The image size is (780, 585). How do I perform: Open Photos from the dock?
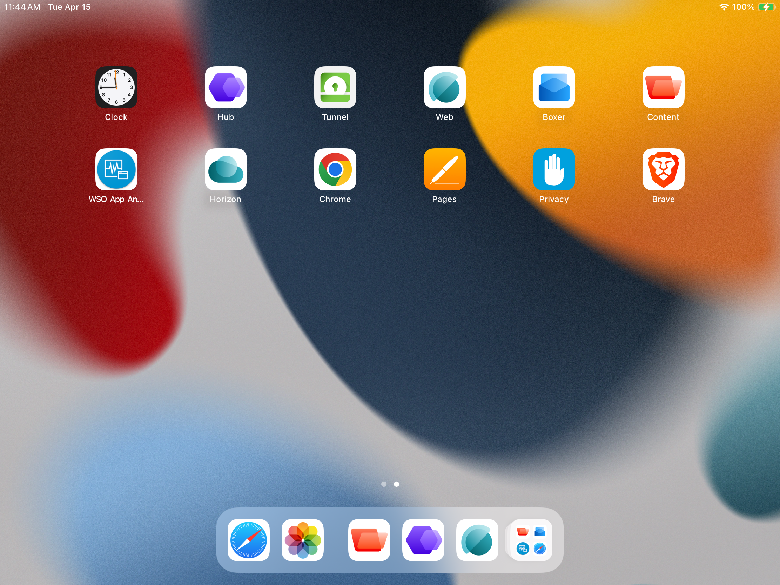click(303, 540)
